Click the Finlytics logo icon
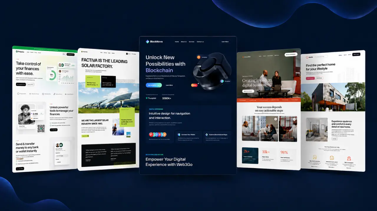 [x=17, y=51]
